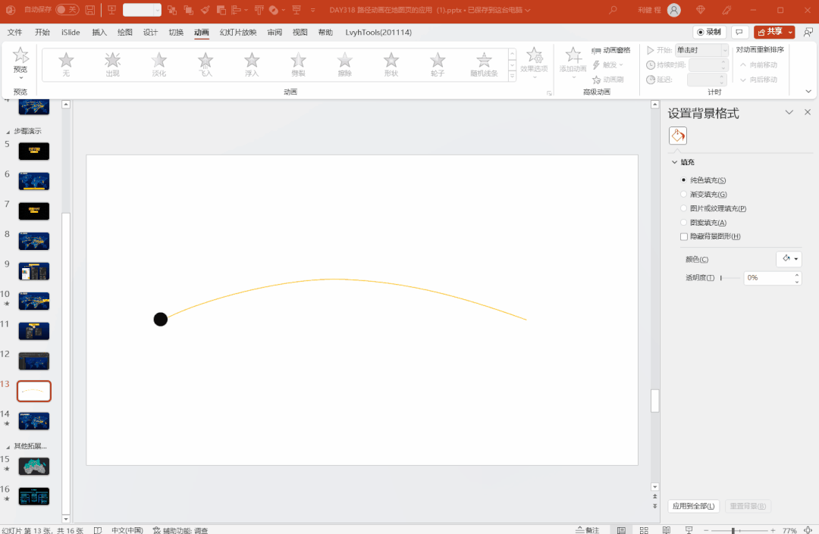This screenshot has height=534, width=819.
Task: Click the Record (录制) button
Action: point(709,33)
